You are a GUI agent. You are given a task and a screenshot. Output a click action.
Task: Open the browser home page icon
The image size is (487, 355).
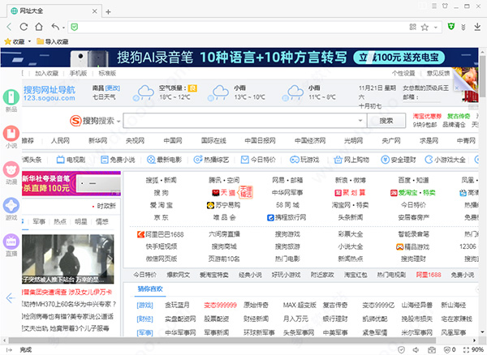point(39,27)
